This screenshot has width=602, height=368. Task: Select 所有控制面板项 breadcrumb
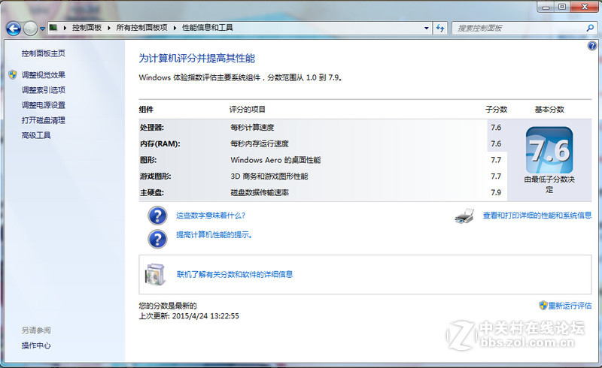click(141, 28)
